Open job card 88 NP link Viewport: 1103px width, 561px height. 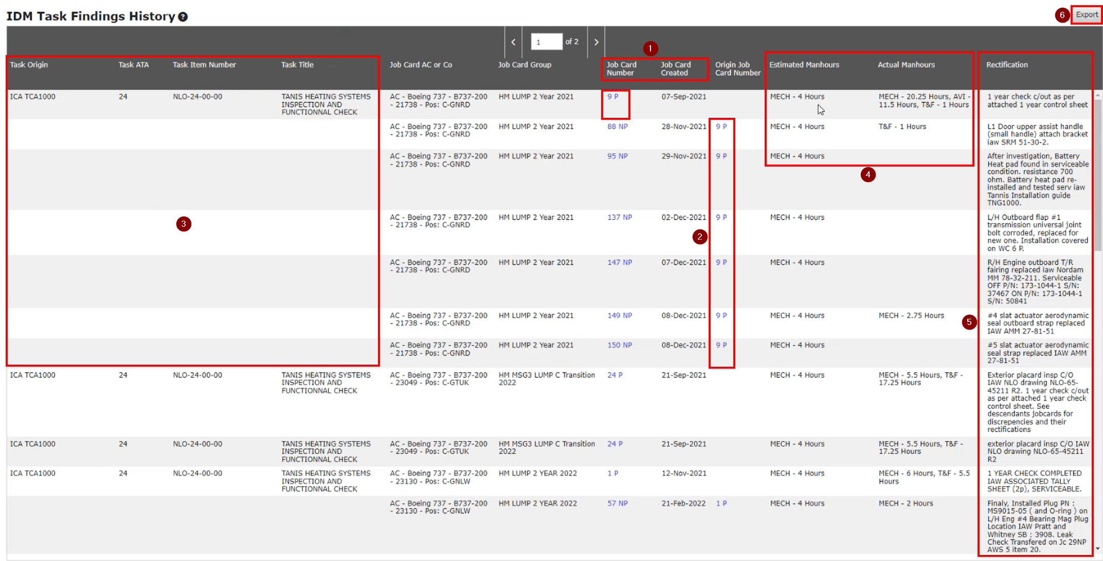617,126
